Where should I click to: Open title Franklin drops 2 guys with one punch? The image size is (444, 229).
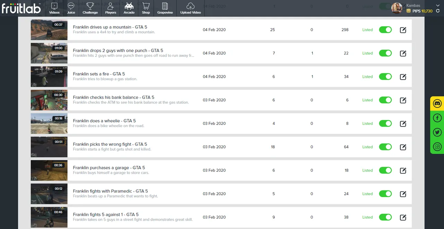(x=118, y=51)
